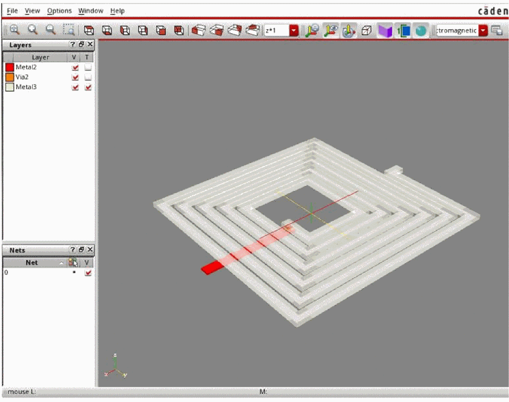Screen dimensions: 509x402
Task: Enable transparency for the Via2 layer
Action: 88,77
